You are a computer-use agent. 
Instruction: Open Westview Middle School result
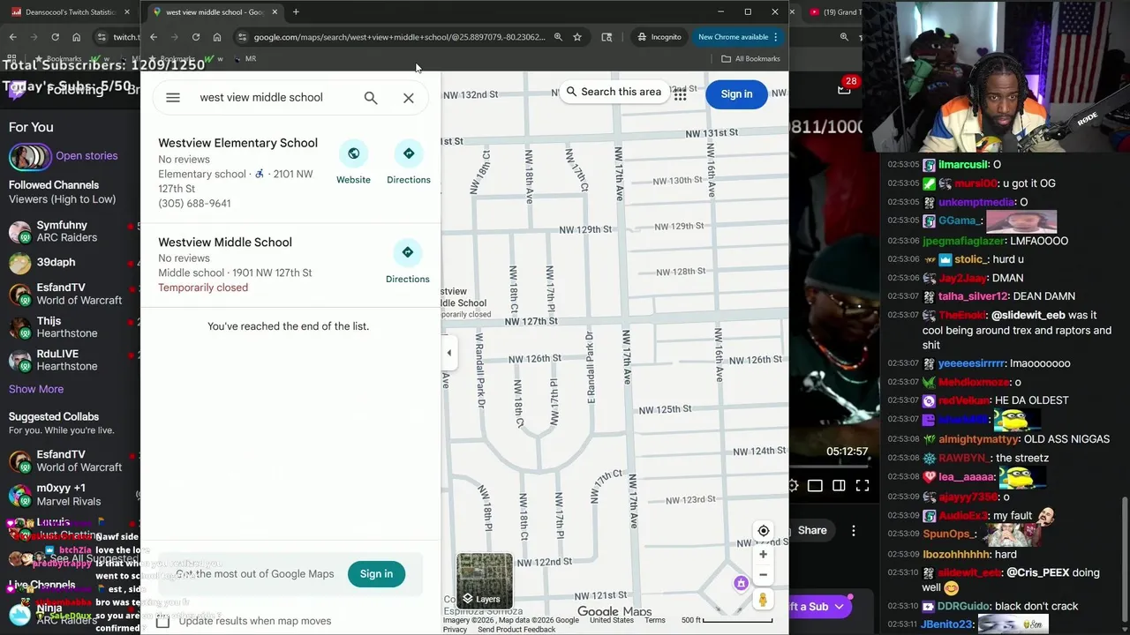(x=225, y=243)
